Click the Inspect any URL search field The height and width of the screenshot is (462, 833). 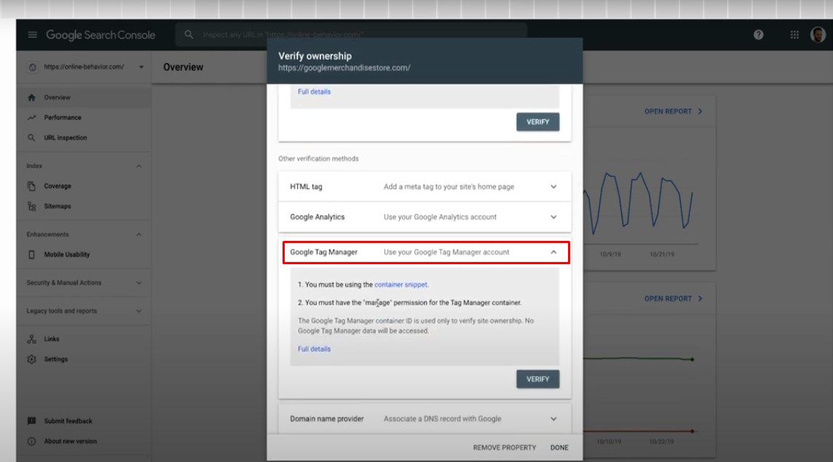[x=350, y=34]
